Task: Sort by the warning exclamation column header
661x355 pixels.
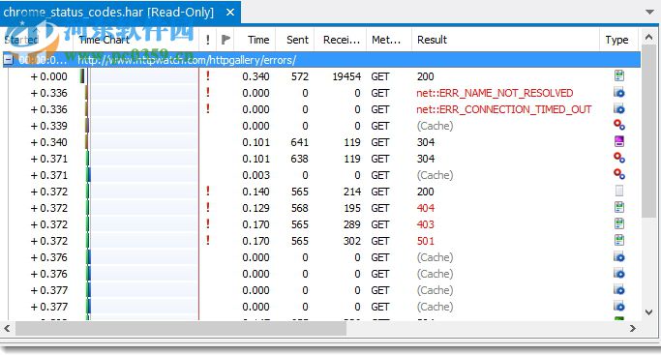Action: coord(208,40)
